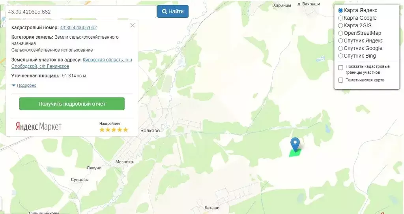This screenshot has height=214, width=404.
Task: Select the Карта Google map layer
Action: pos(340,18)
